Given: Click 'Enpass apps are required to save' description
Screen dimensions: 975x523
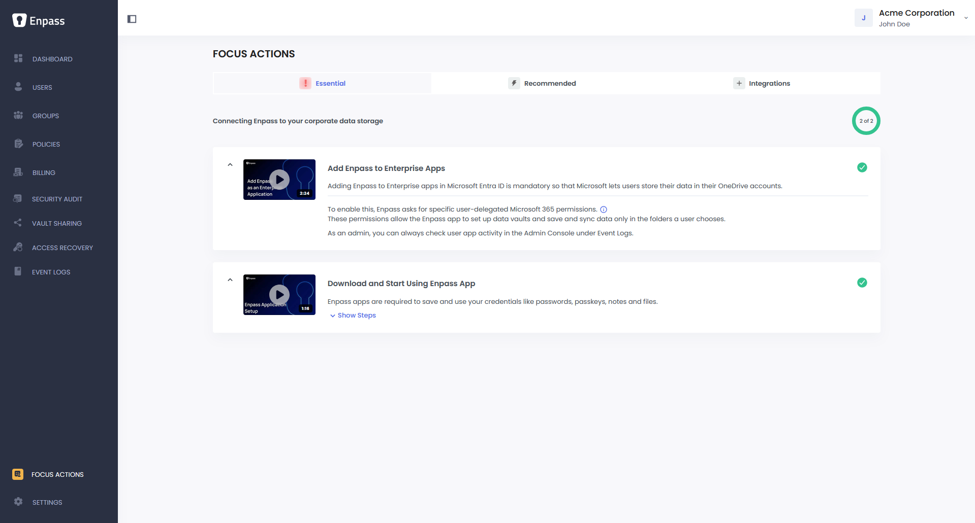Looking at the screenshot, I should tap(492, 302).
